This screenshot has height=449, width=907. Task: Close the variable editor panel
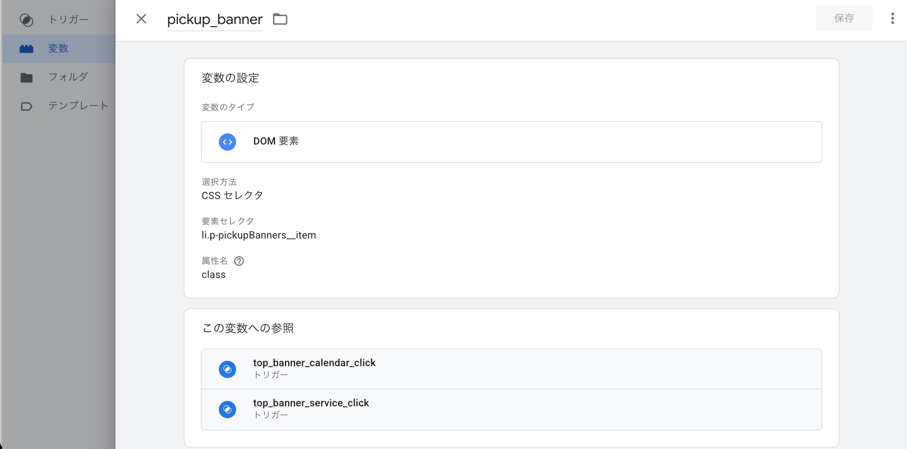[141, 19]
